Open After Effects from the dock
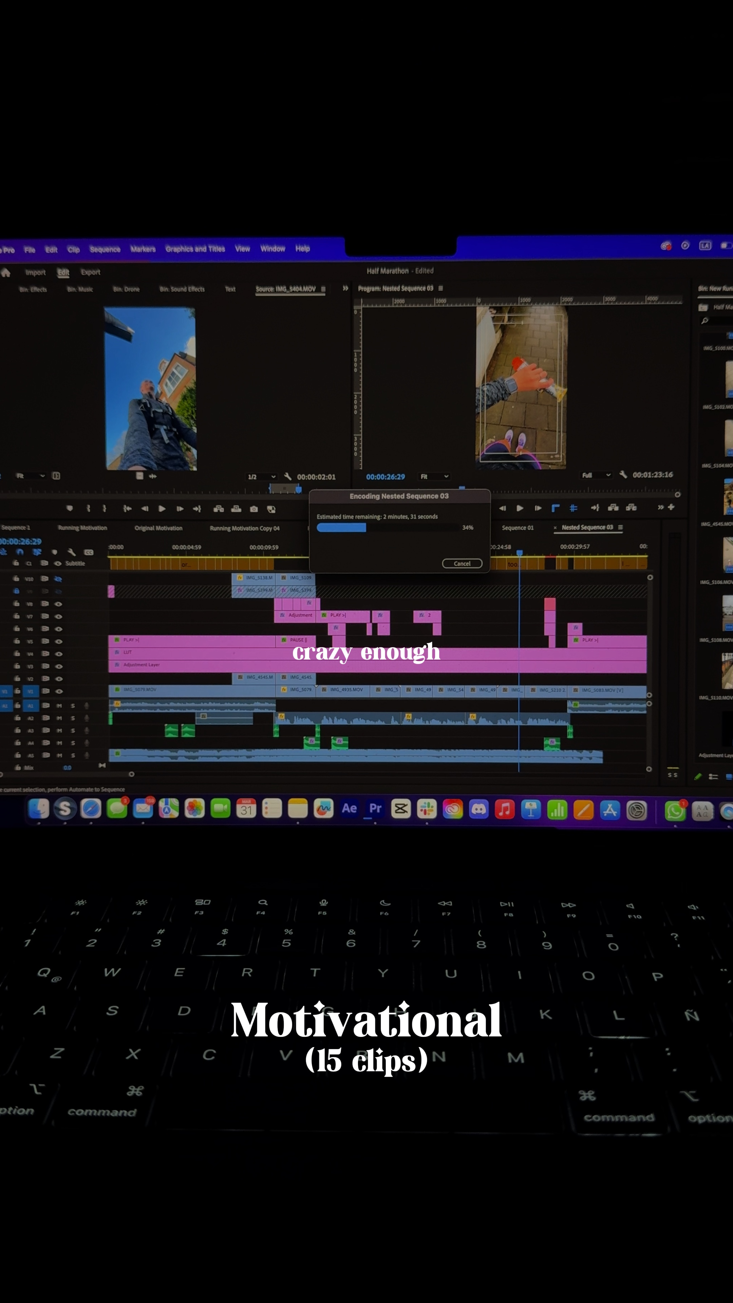Viewport: 733px width, 1303px height. (349, 808)
